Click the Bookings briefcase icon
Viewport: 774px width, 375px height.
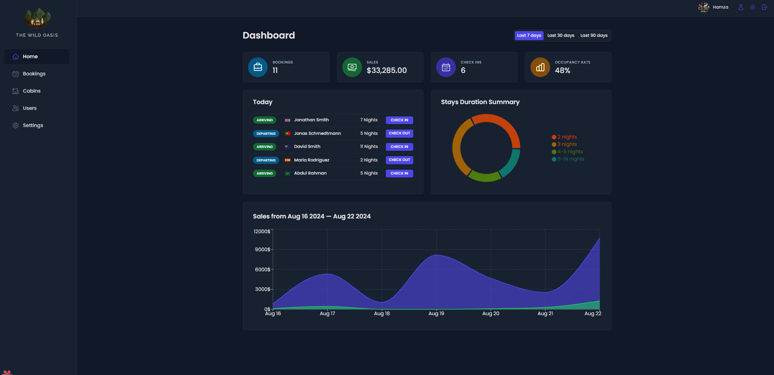pos(258,67)
